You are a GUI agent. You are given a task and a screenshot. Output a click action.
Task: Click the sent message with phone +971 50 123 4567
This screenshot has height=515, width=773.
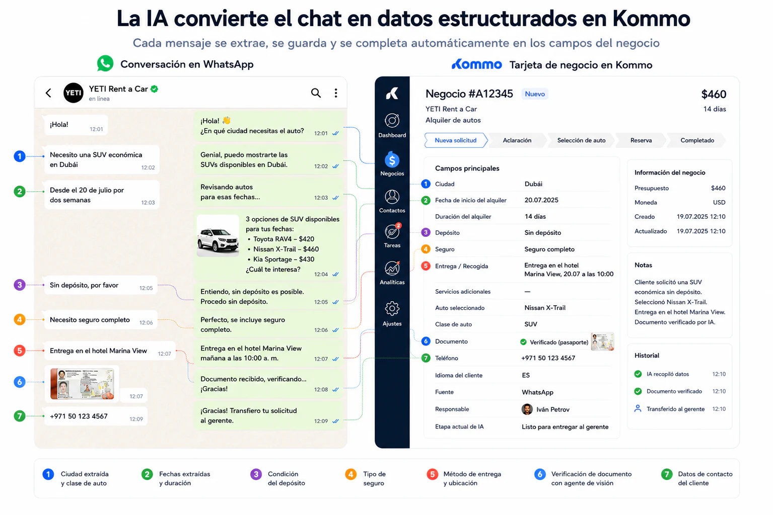[96, 416]
